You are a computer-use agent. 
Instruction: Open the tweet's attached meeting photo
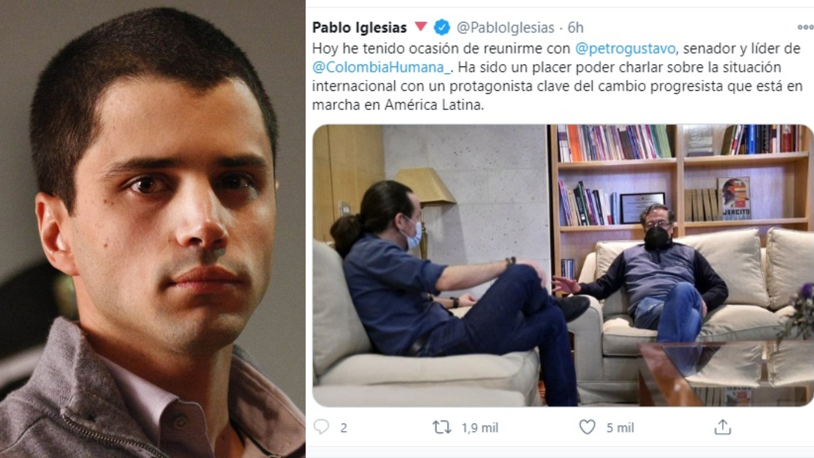[563, 265]
